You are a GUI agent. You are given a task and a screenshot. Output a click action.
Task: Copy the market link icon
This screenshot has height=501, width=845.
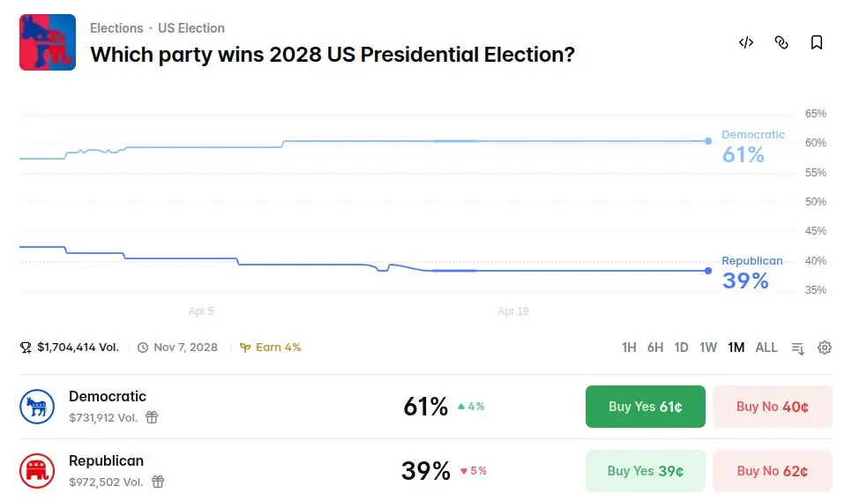pyautogui.click(x=781, y=42)
